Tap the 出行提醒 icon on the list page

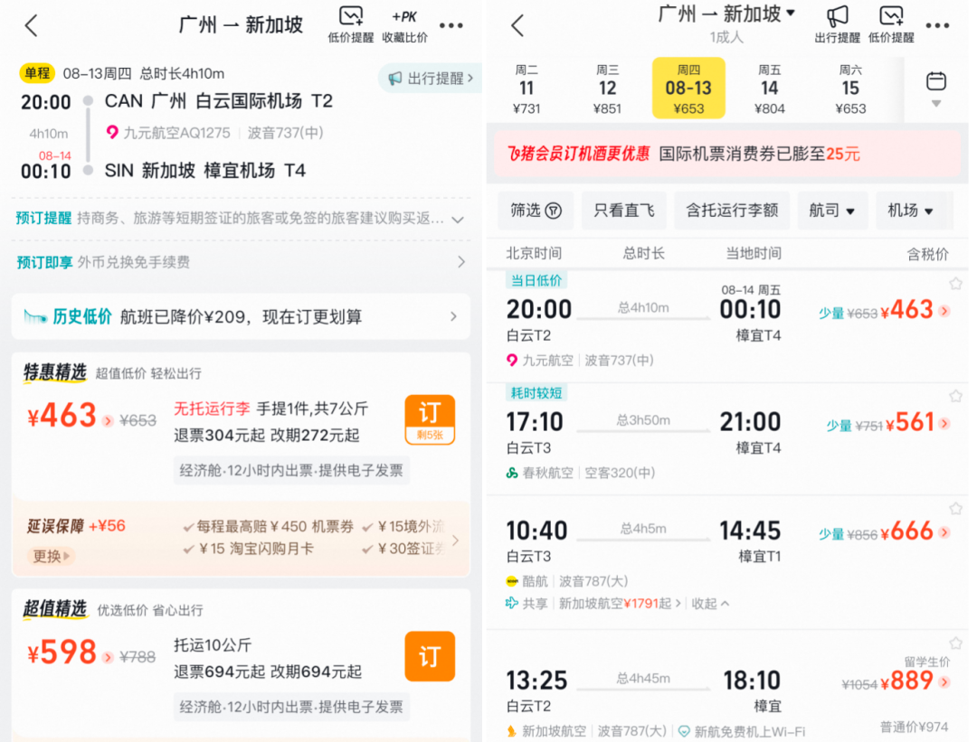coord(837,25)
